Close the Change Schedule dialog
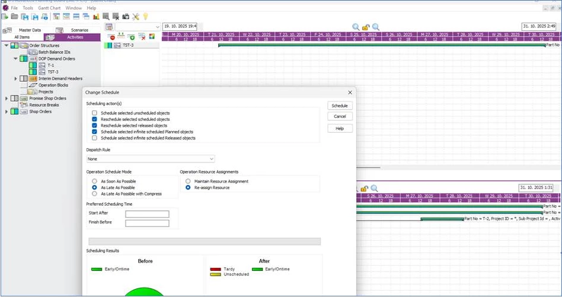562x297 pixels. 350,92
